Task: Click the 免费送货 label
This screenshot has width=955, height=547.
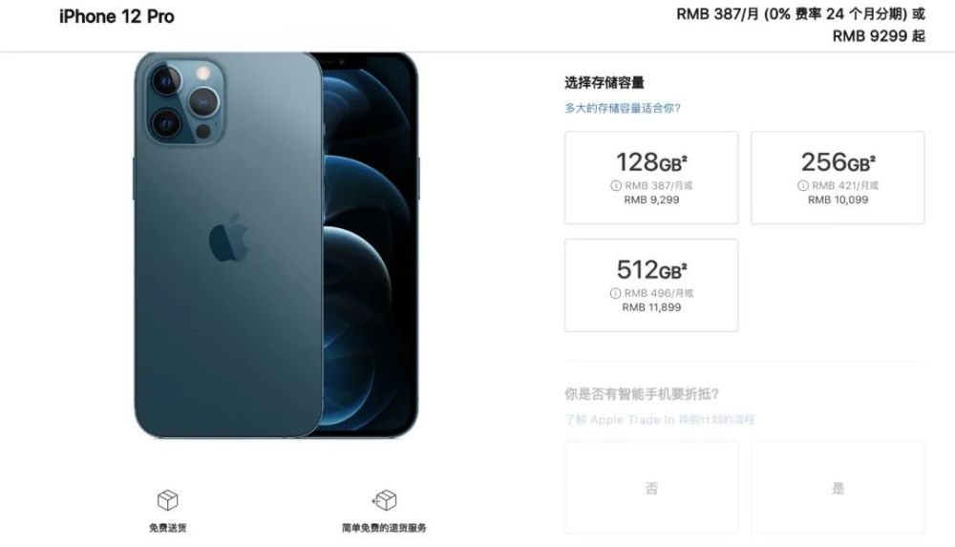Action: click(167, 528)
